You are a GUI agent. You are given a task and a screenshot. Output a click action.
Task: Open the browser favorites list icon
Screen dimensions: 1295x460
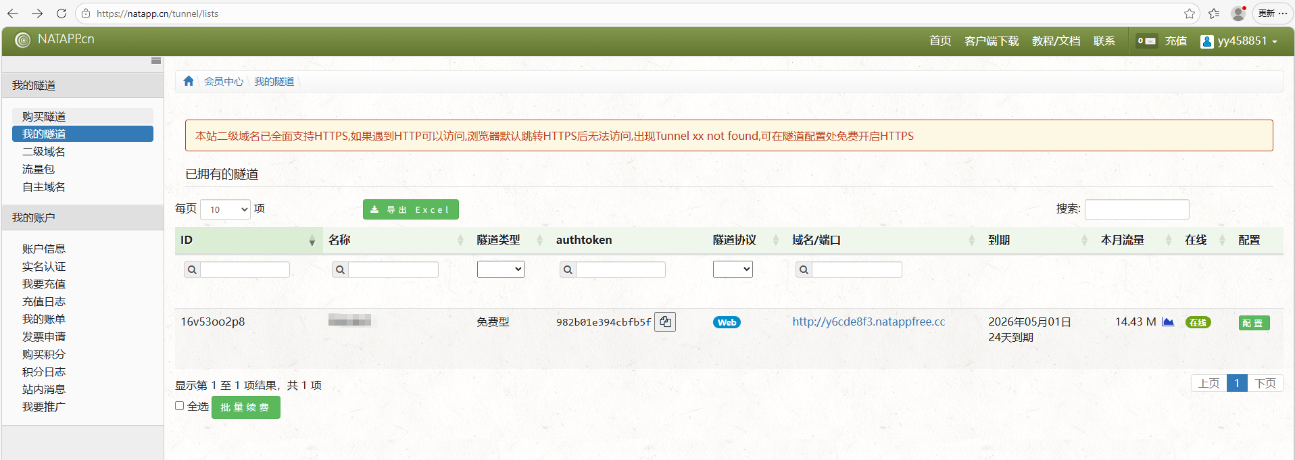click(x=1214, y=14)
